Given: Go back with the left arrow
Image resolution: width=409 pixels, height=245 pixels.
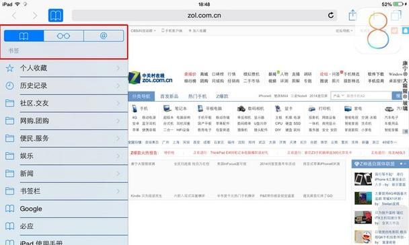Looking at the screenshot, I should click(14, 15).
